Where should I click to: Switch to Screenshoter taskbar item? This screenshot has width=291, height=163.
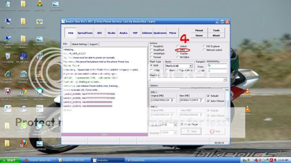[142, 160]
